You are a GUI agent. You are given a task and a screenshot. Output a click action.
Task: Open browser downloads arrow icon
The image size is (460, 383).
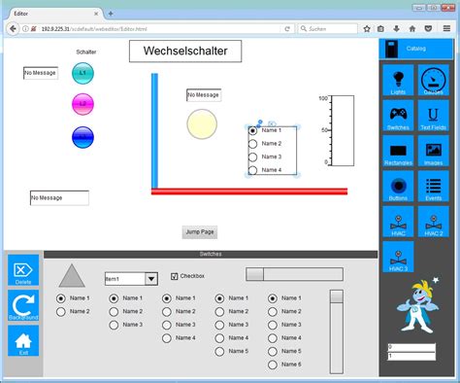click(x=396, y=29)
